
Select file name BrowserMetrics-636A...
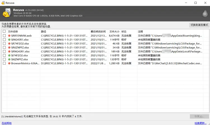click(25, 63)
